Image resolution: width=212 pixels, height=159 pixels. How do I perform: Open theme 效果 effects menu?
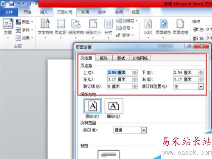pyautogui.click(x=25, y=38)
